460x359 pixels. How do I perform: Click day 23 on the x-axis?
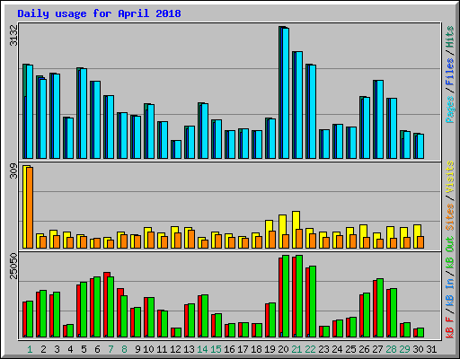click(x=323, y=349)
